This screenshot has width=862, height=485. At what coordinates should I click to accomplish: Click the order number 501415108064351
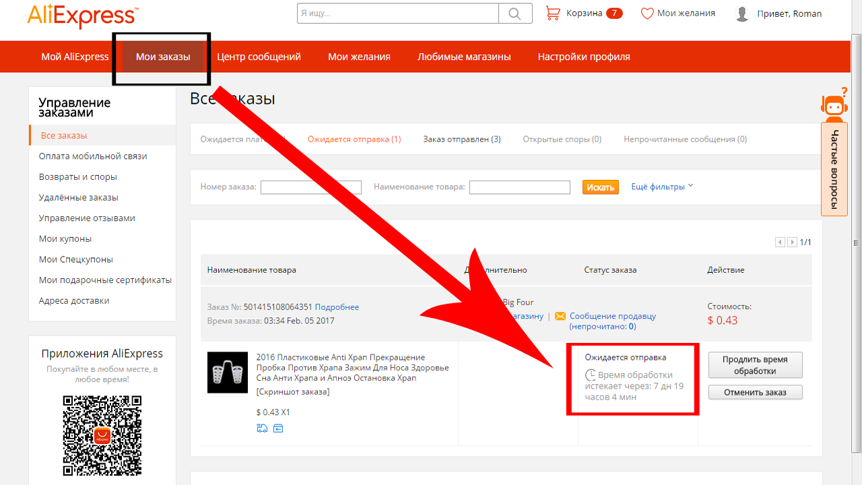click(x=277, y=307)
